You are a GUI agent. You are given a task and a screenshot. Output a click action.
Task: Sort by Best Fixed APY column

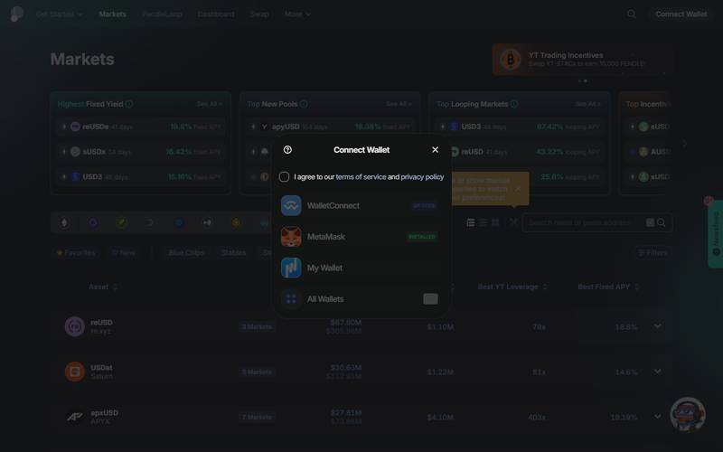pos(608,287)
